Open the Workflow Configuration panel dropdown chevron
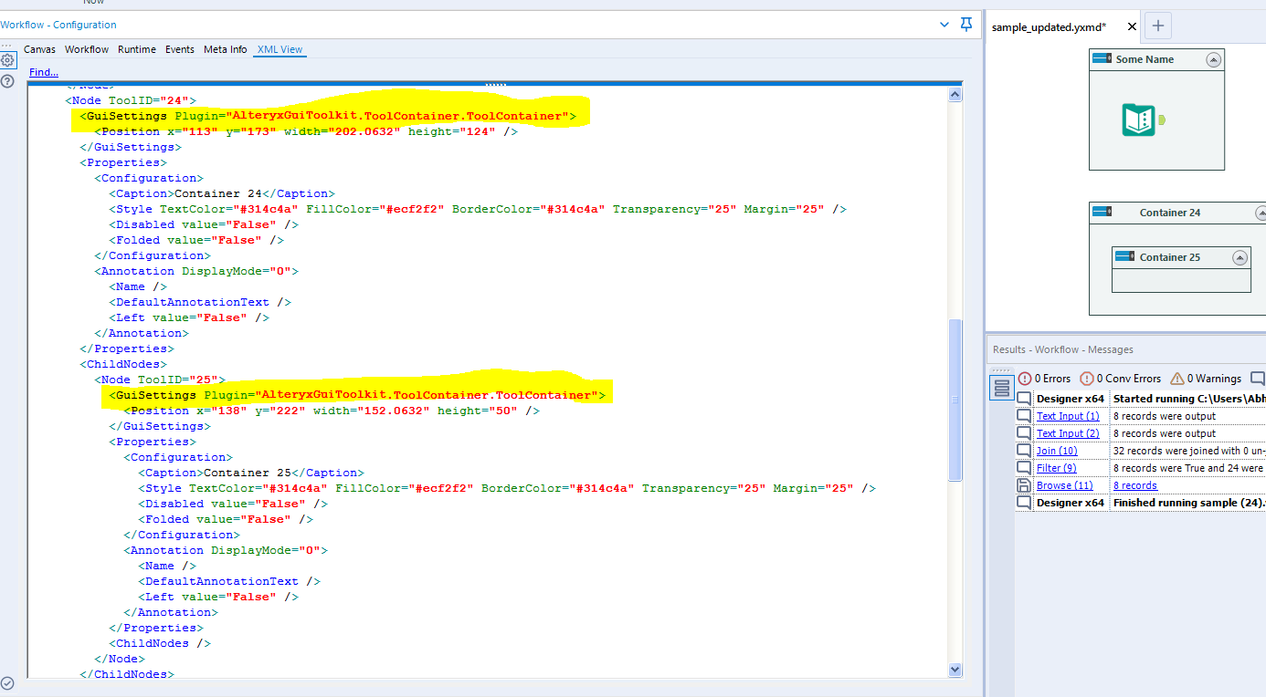 944,25
